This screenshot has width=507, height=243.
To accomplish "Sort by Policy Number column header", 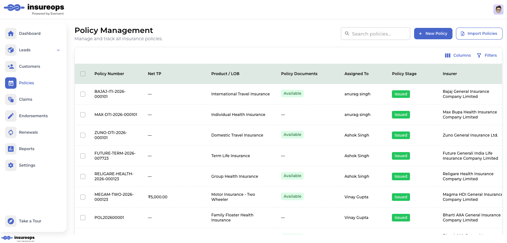I will (x=109, y=74).
